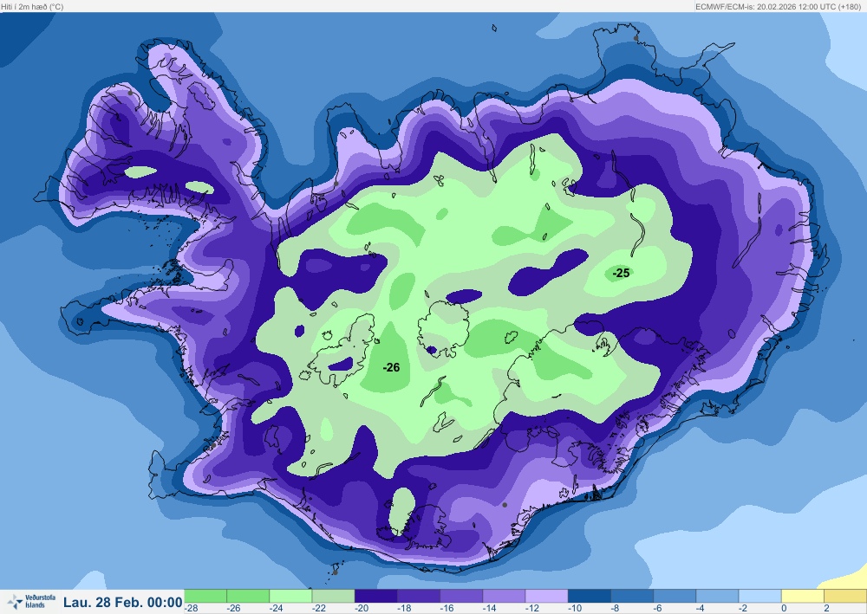
Task: Pick the dark blue swatch between -10 and -8
Action: pyautogui.click(x=589, y=596)
